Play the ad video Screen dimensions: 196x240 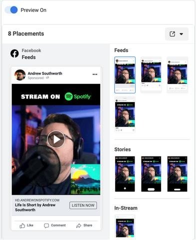(x=56, y=139)
